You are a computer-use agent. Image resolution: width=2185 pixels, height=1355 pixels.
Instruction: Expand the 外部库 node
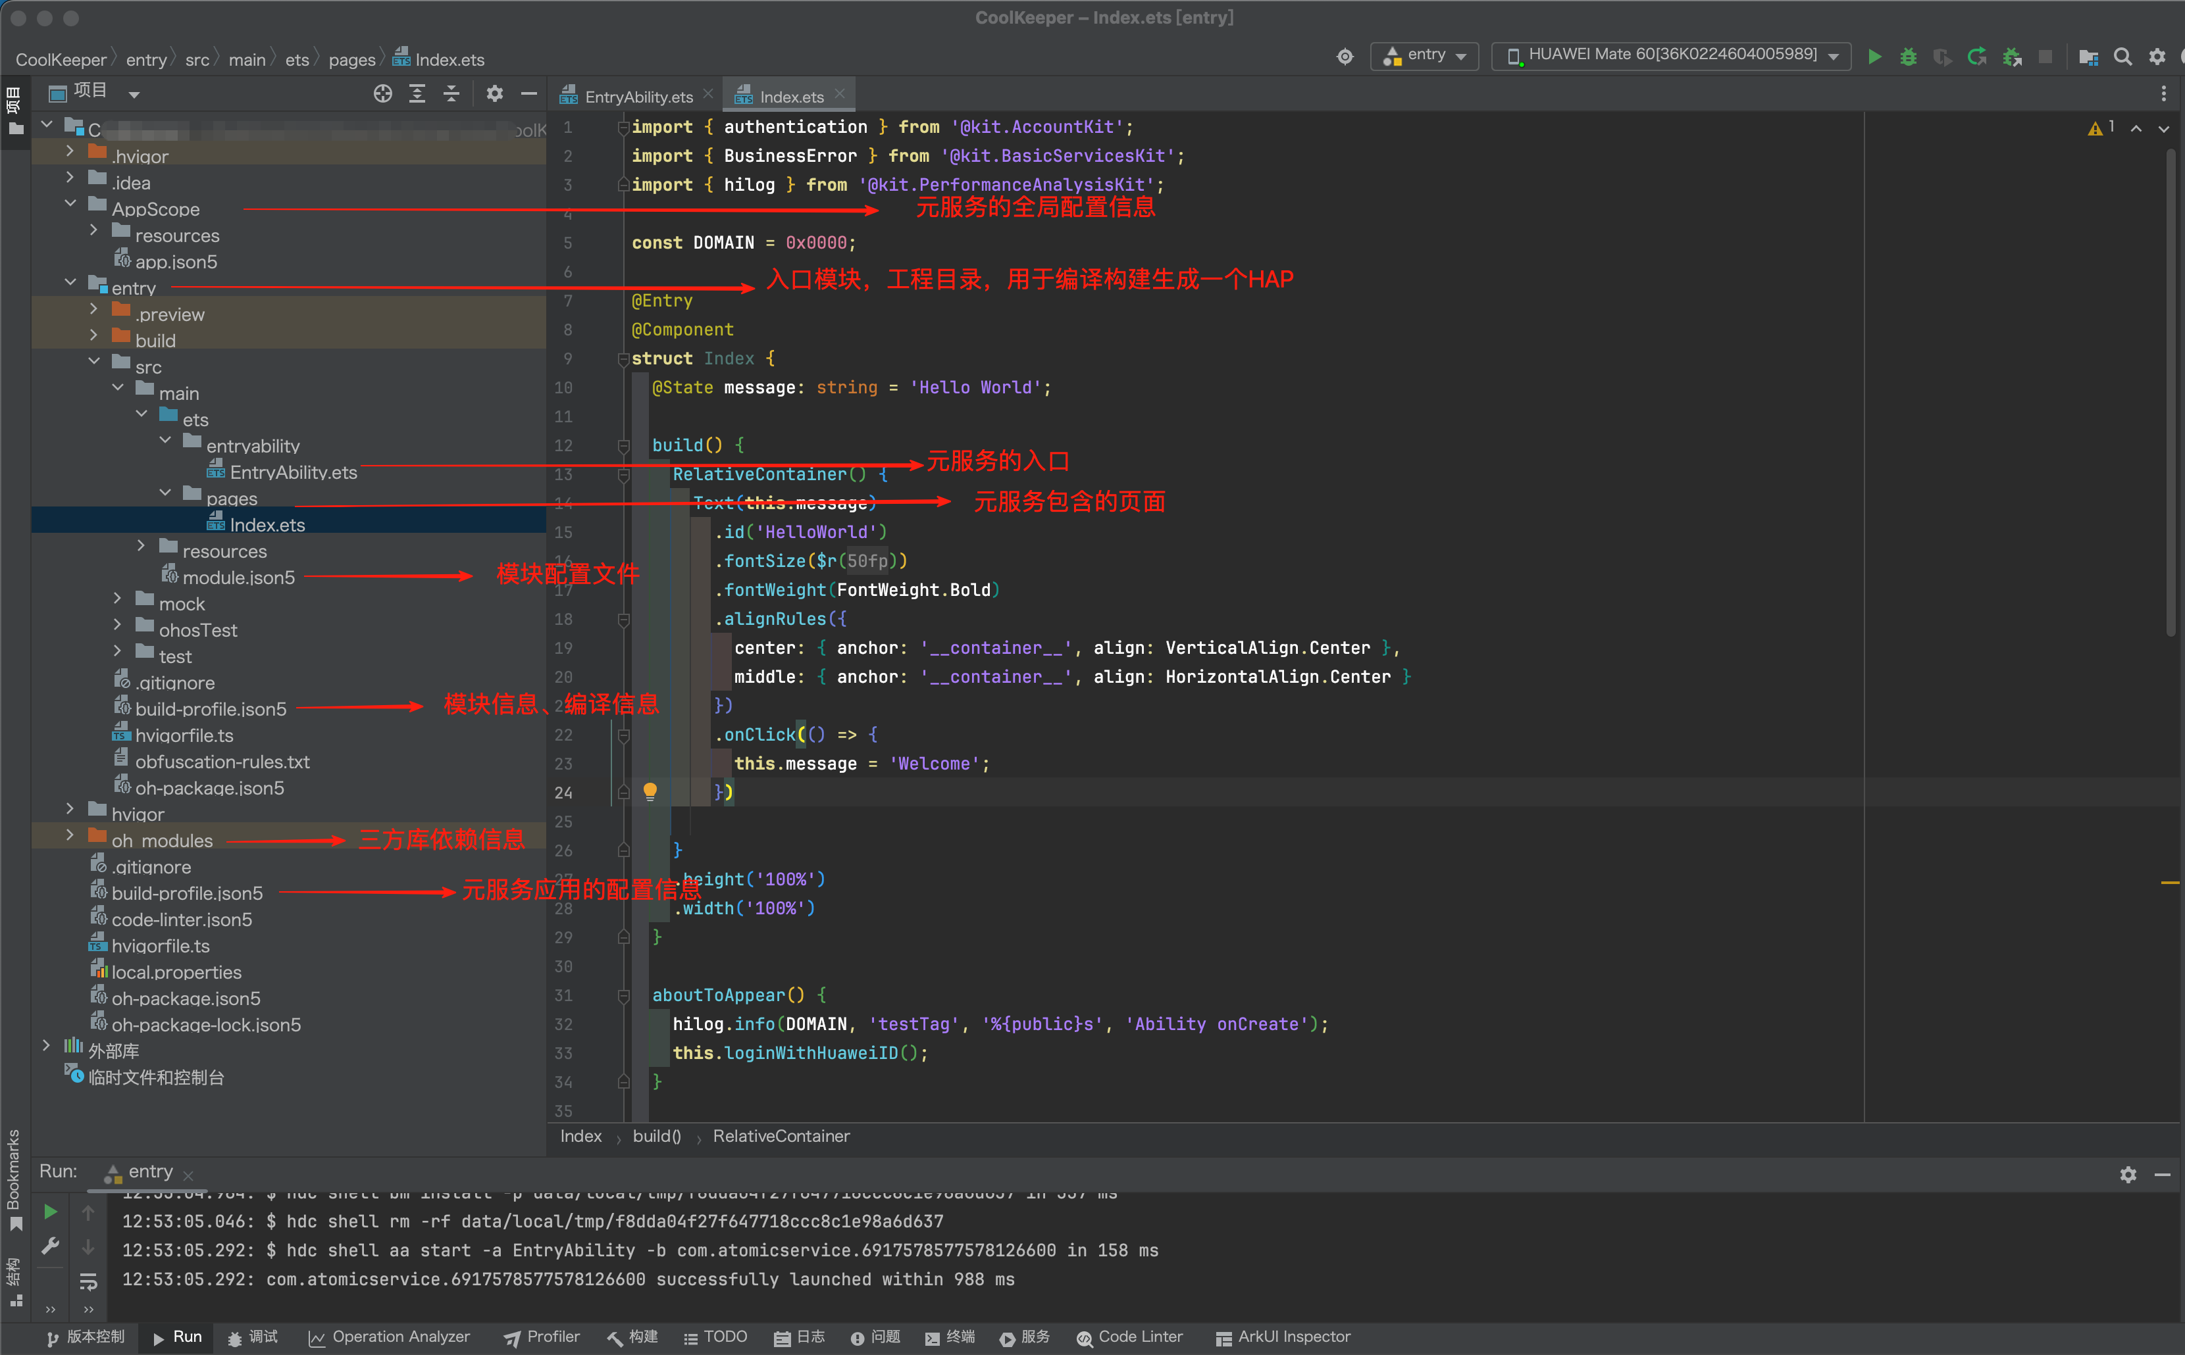point(45,1046)
